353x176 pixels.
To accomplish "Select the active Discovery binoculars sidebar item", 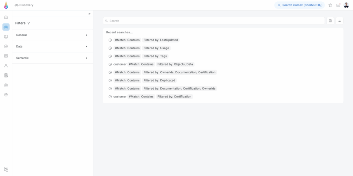I will [x=6, y=27].
